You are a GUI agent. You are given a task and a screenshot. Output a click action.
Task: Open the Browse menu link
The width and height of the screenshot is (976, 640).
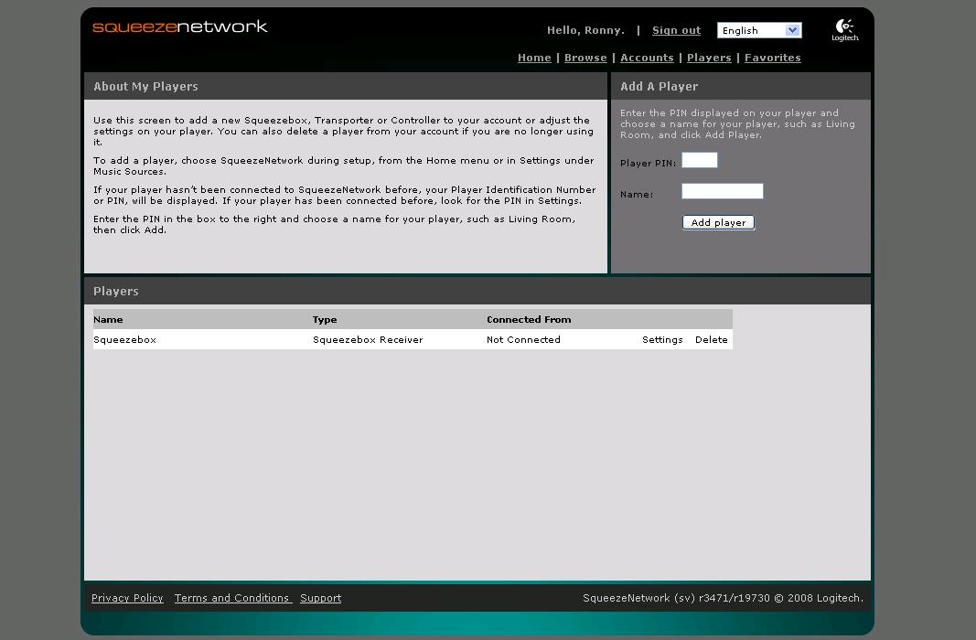(x=585, y=58)
